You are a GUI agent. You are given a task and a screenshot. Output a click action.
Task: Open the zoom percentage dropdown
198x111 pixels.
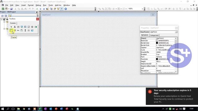[142, 9]
